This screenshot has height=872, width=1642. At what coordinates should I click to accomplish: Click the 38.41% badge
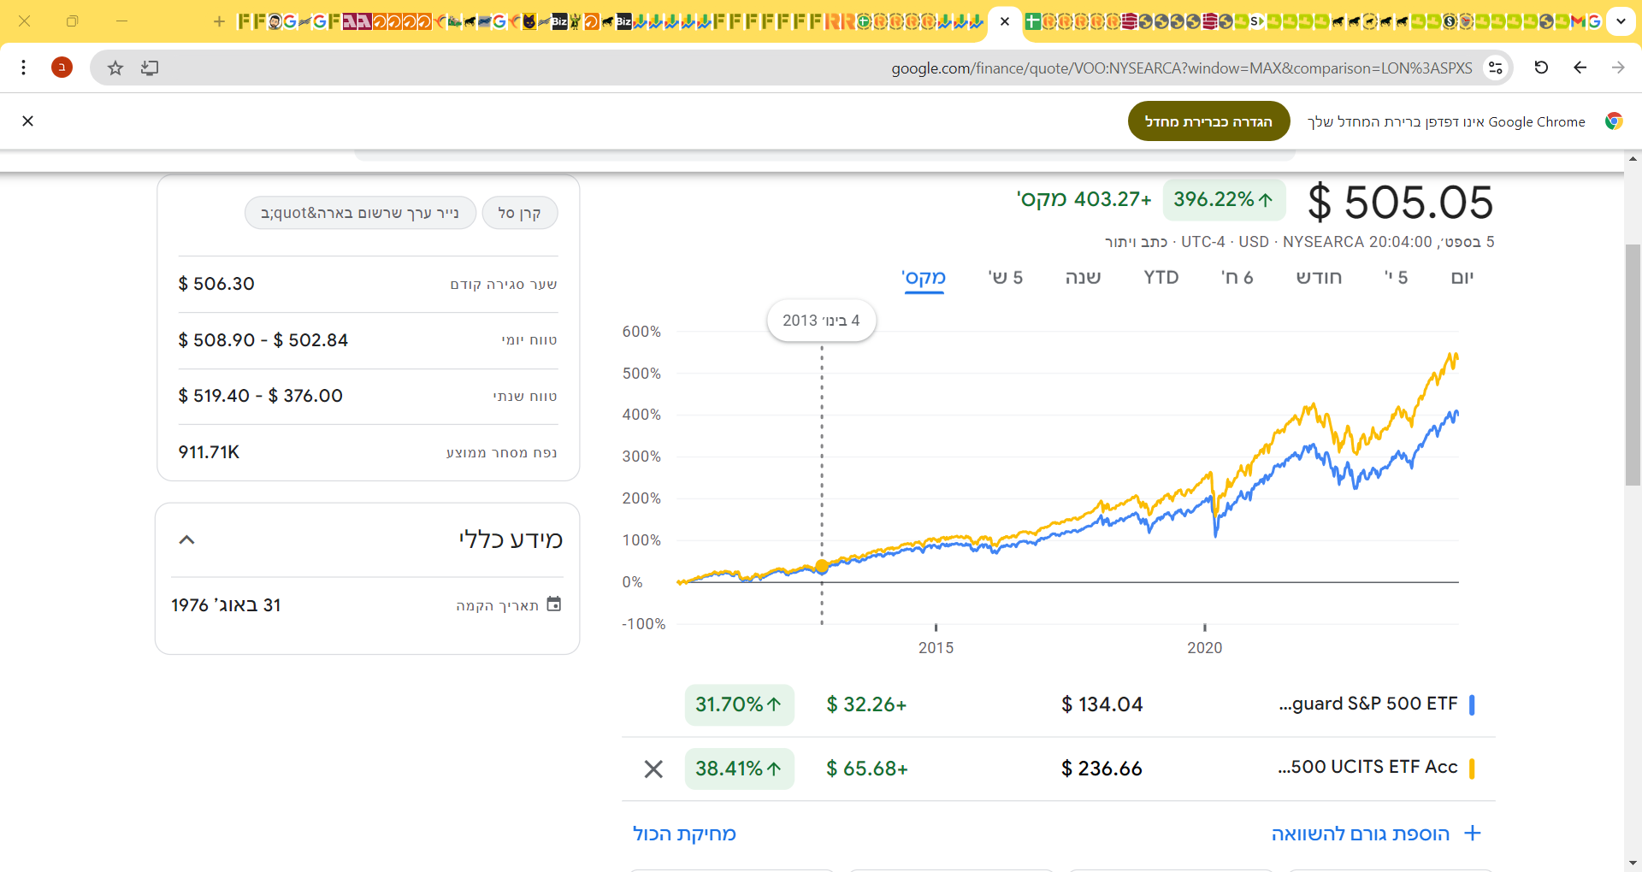739,769
